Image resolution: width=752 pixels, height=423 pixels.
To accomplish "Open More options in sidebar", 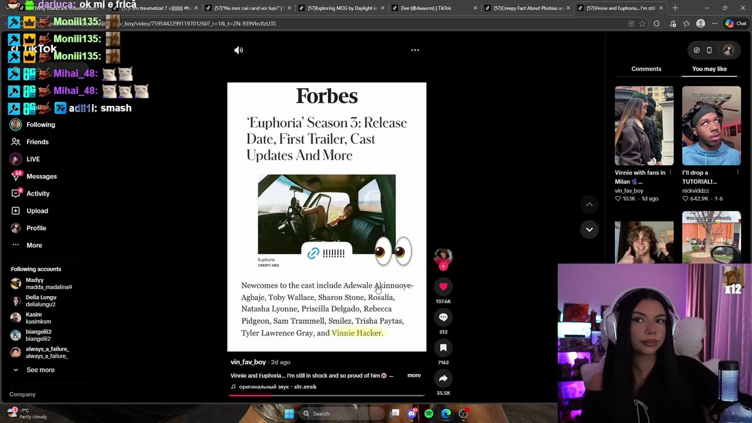I will (x=26, y=245).
